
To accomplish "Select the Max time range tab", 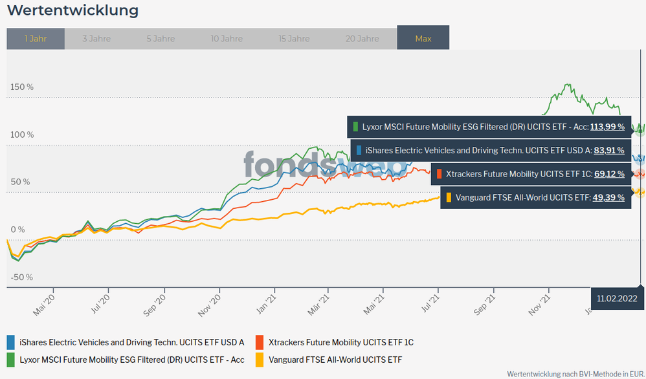I will [x=423, y=39].
